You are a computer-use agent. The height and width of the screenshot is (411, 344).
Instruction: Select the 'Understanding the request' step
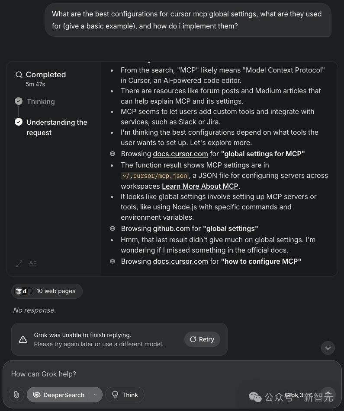click(57, 127)
